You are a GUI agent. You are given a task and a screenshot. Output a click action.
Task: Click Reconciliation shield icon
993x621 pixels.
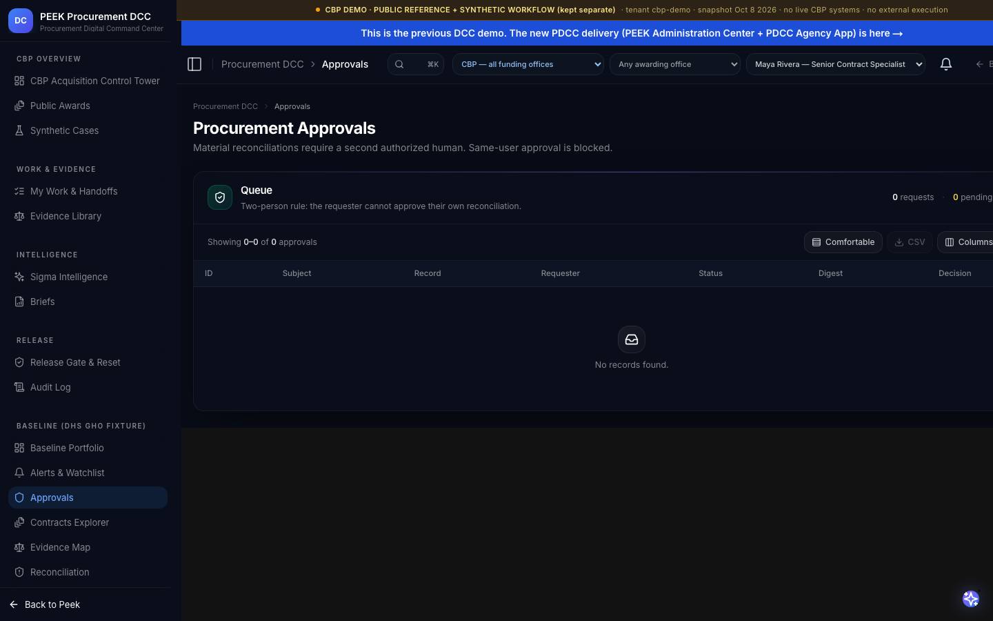coord(19,572)
